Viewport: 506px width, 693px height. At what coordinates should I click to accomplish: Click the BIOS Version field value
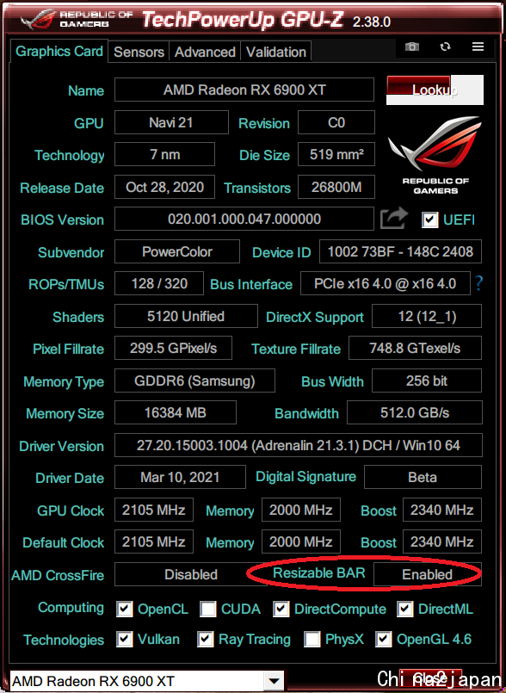(244, 219)
